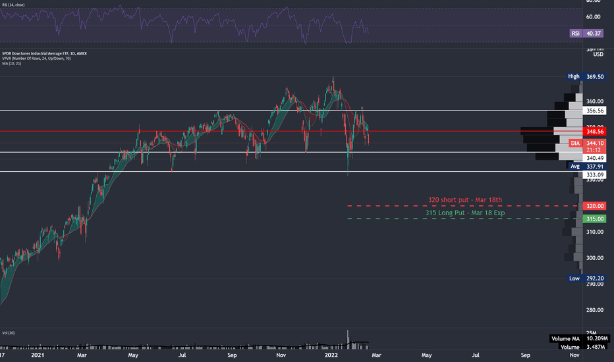
Task: Click the High 369.50 price label
Action: coord(586,76)
